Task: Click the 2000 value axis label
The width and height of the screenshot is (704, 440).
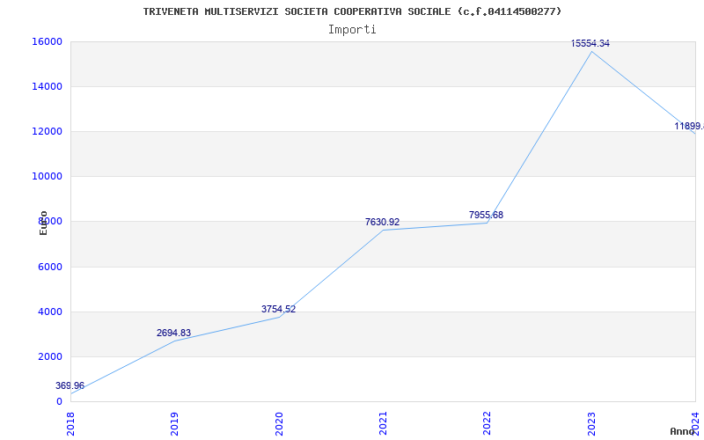Action: pos(50,356)
